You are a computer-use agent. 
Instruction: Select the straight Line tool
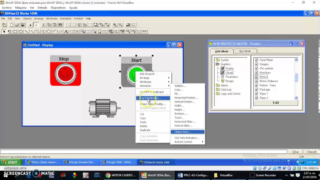tap(26, 31)
